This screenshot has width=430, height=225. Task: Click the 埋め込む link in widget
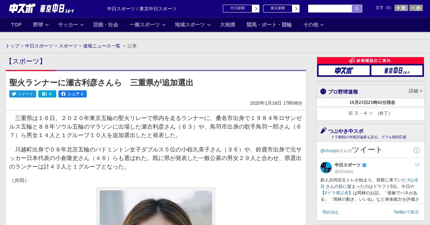(330, 212)
